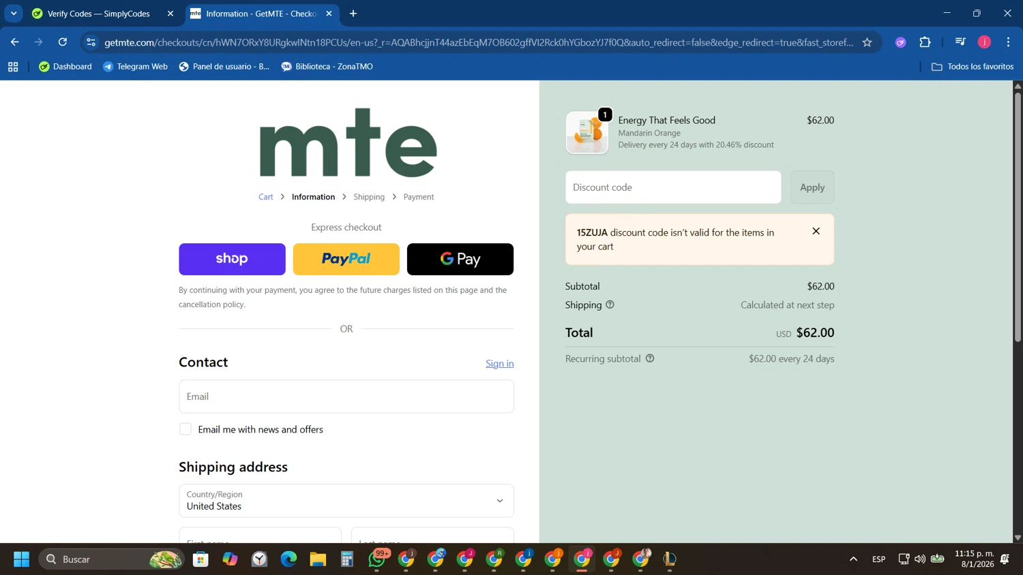Open WhatsApp from taskbar
The width and height of the screenshot is (1023, 575).
coord(377,559)
